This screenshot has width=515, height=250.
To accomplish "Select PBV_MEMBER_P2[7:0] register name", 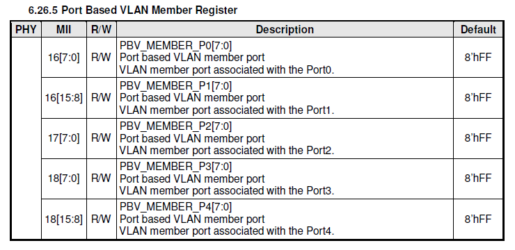I will tap(175, 126).
